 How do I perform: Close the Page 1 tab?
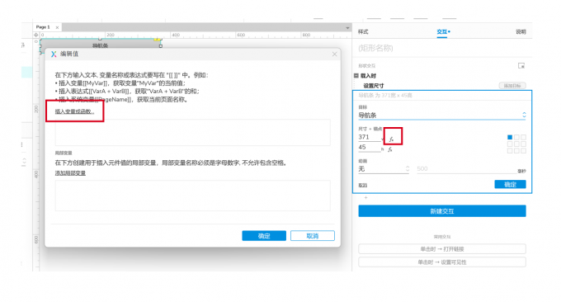pos(57,27)
